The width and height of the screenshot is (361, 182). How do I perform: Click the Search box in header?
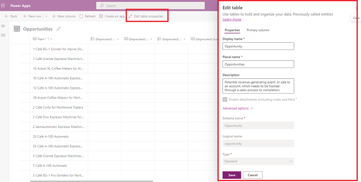pos(150,6)
